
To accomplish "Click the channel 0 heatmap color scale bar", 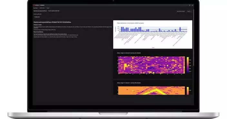I will tap(188, 65).
